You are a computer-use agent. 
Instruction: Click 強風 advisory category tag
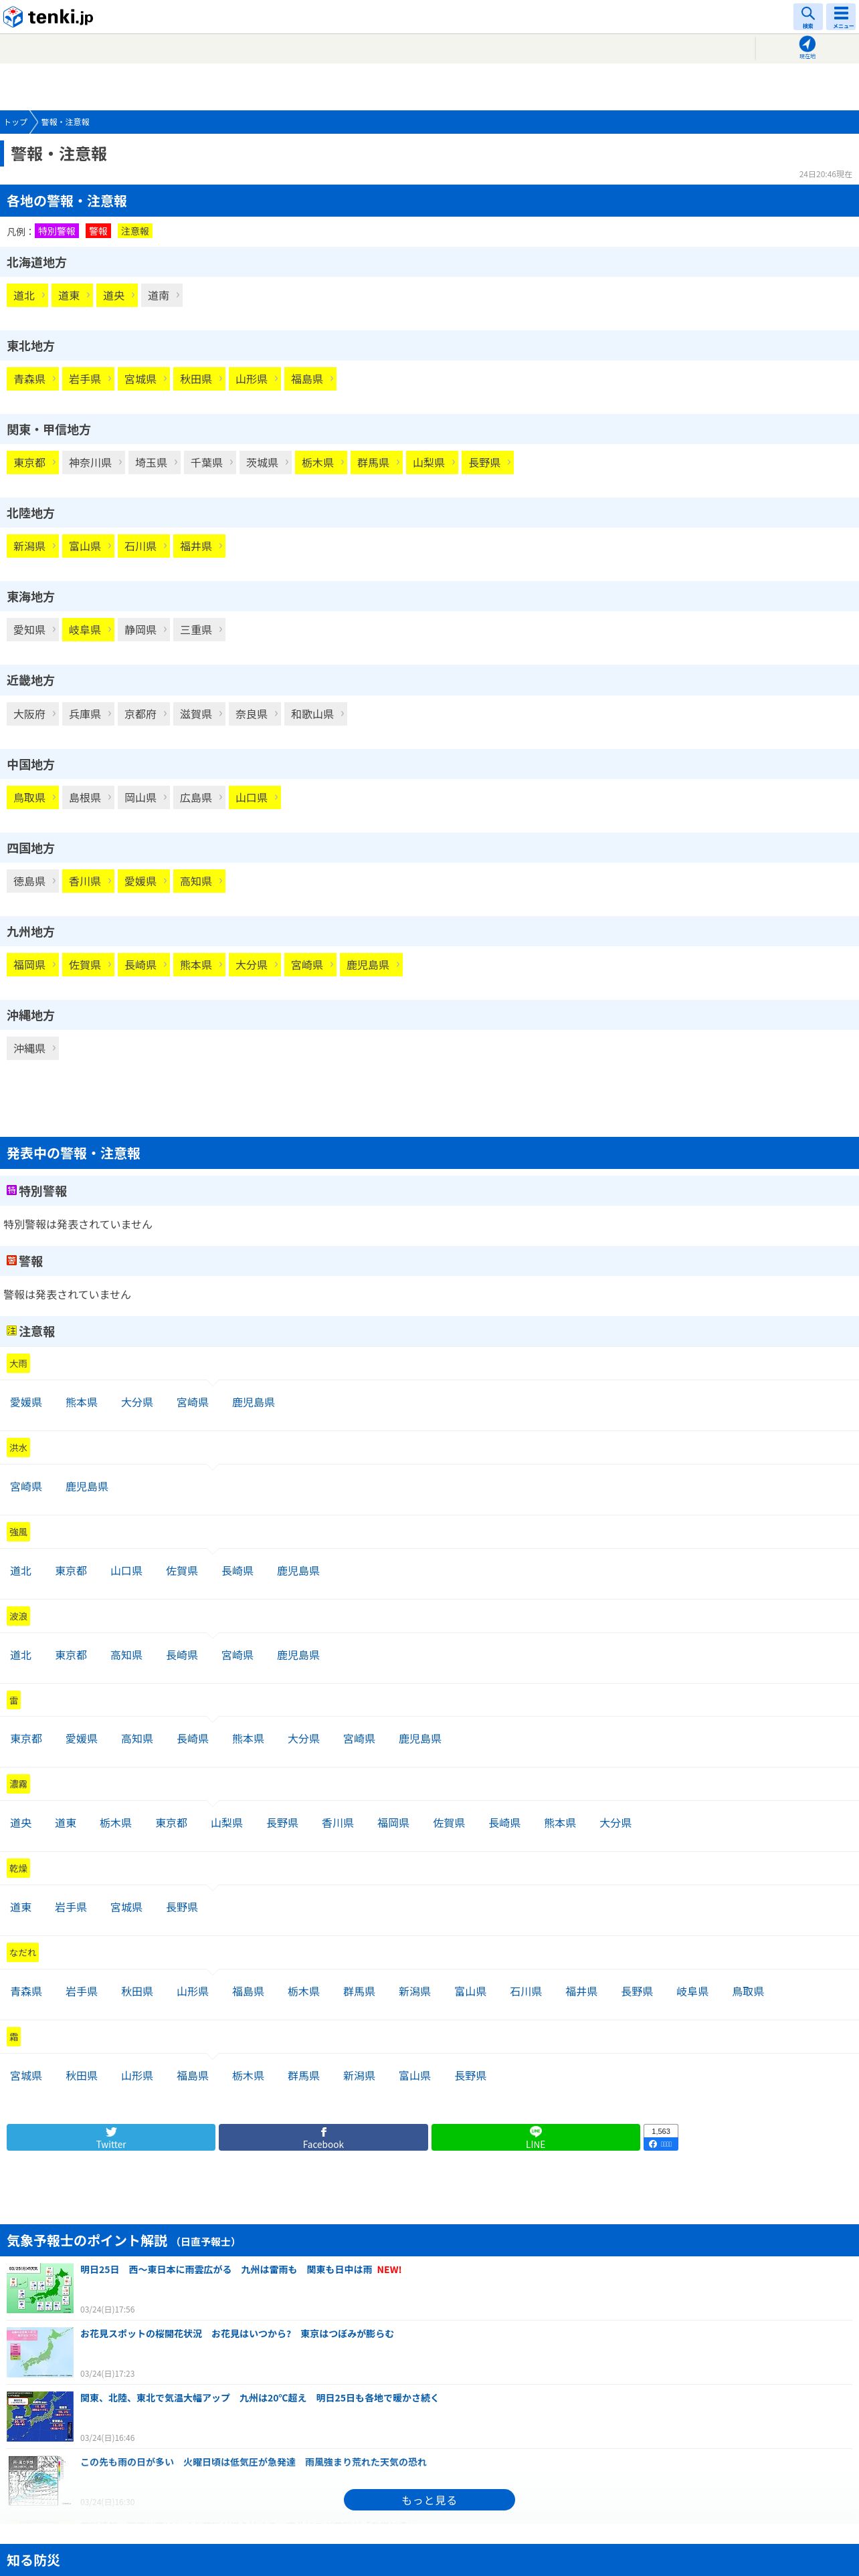point(18,1532)
